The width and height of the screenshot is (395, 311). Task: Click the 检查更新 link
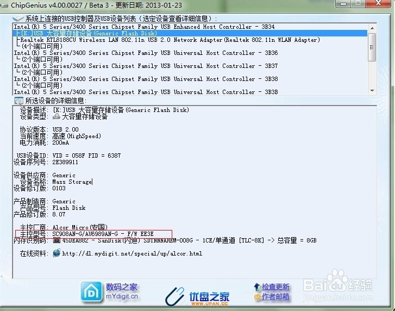click(275, 287)
